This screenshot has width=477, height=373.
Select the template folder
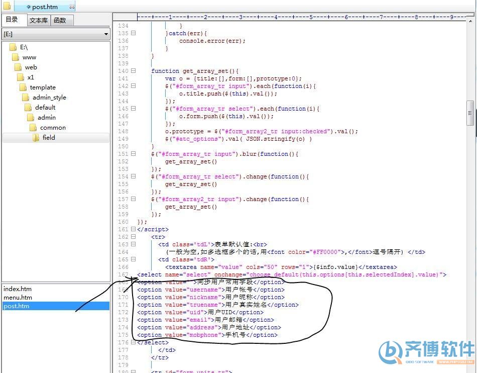tap(43, 87)
